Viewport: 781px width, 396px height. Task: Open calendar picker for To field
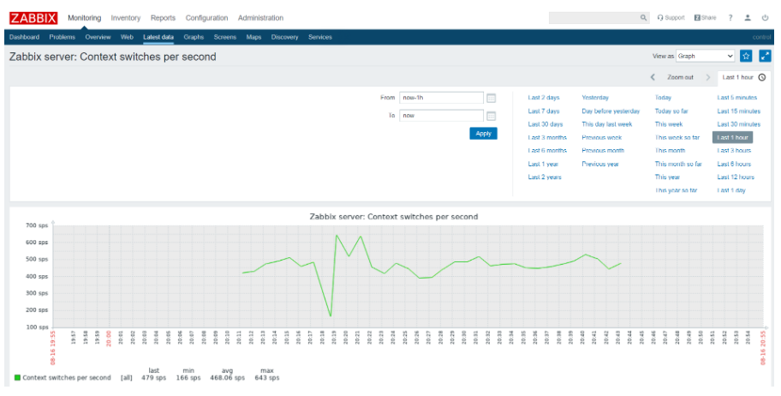point(491,117)
